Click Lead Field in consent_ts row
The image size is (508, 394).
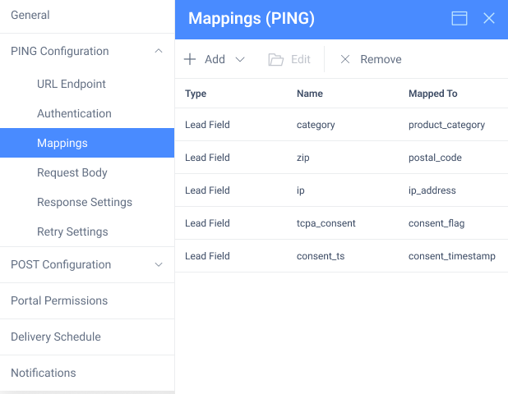click(x=207, y=256)
